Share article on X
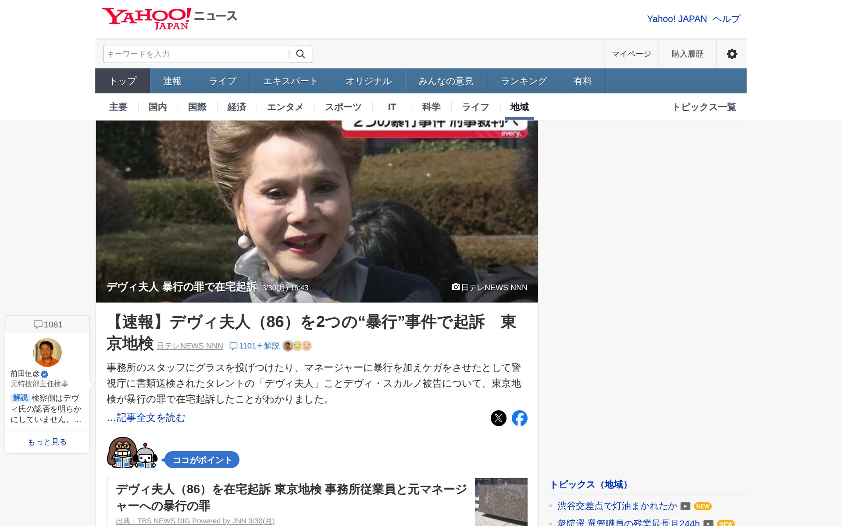 (498, 418)
